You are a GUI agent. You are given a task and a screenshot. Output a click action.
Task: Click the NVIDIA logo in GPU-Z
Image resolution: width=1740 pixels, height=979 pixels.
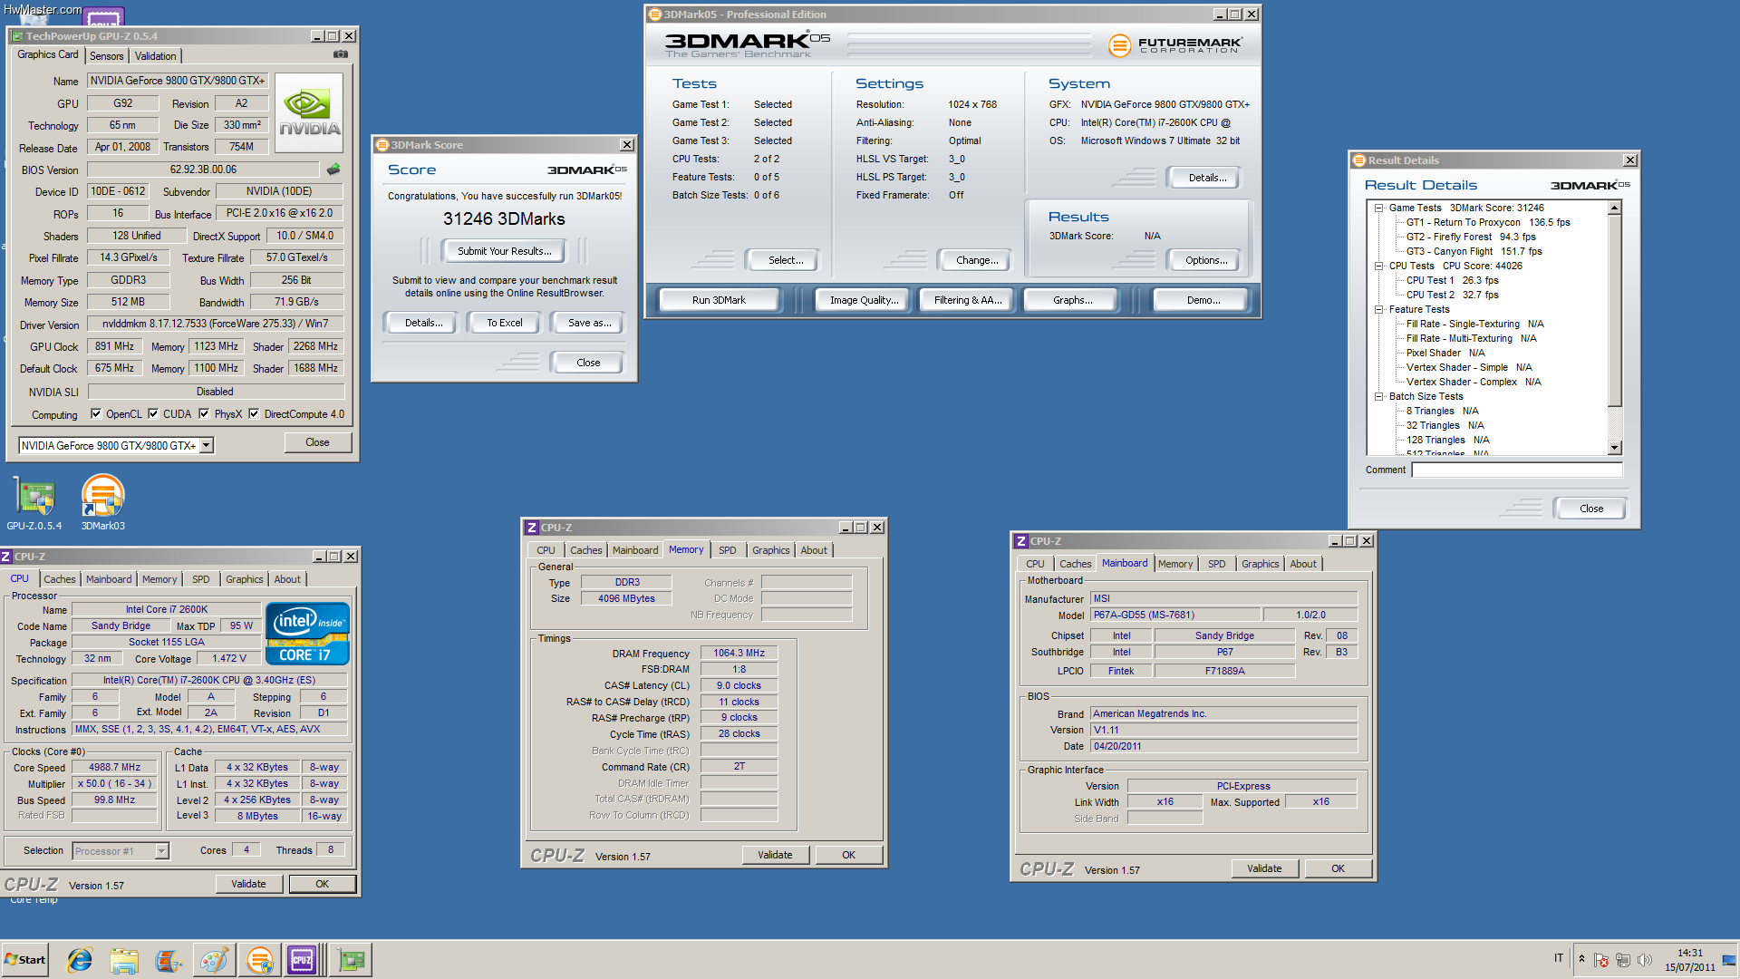click(x=309, y=113)
